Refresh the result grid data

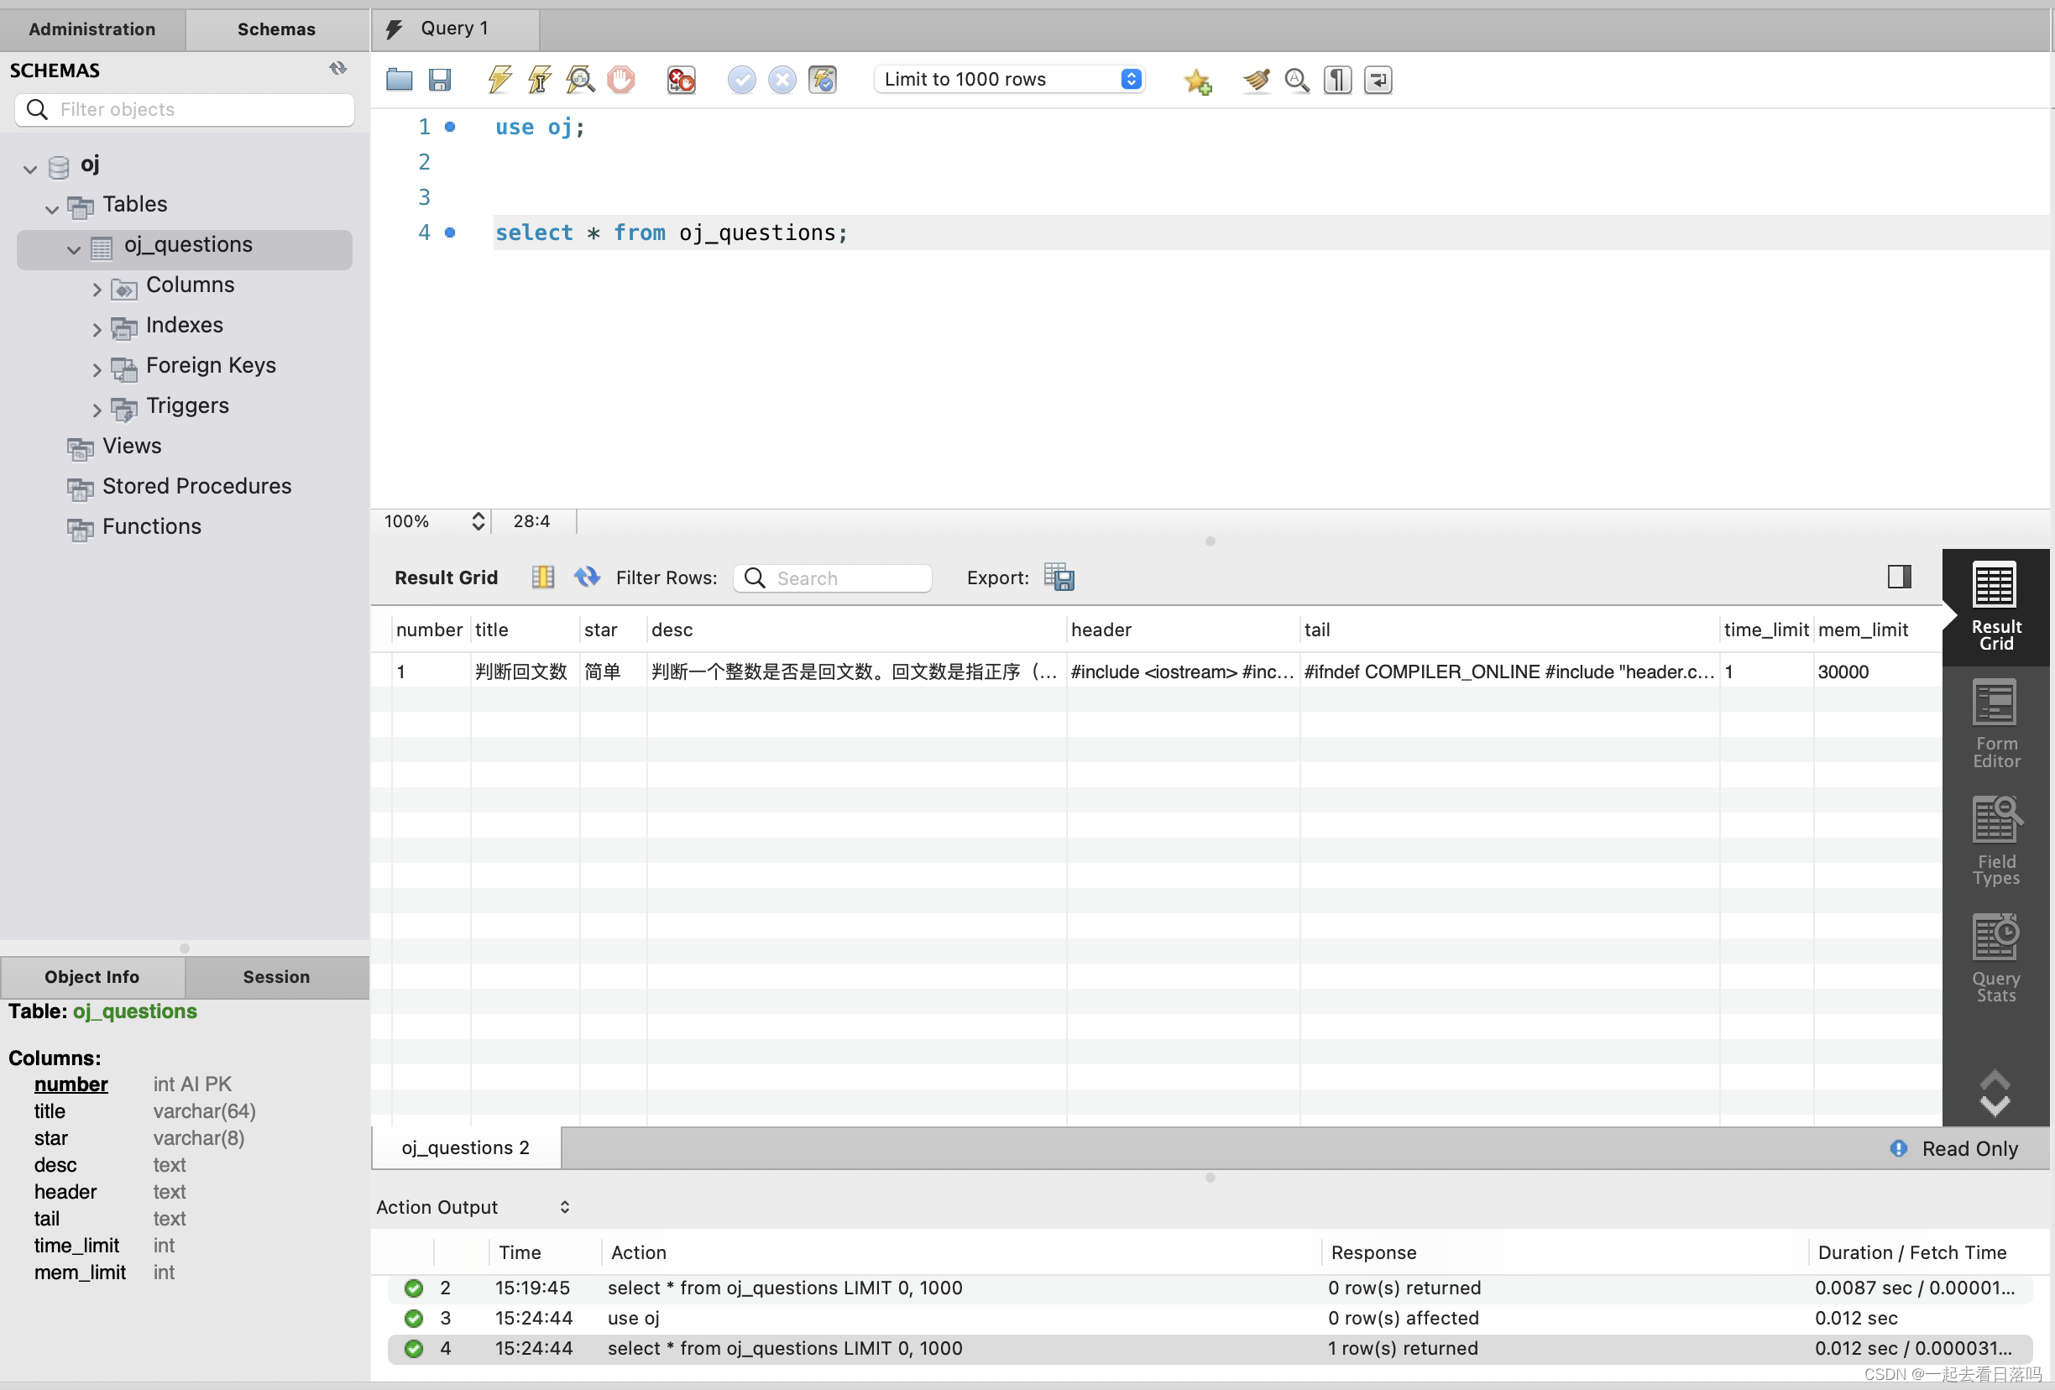[586, 577]
